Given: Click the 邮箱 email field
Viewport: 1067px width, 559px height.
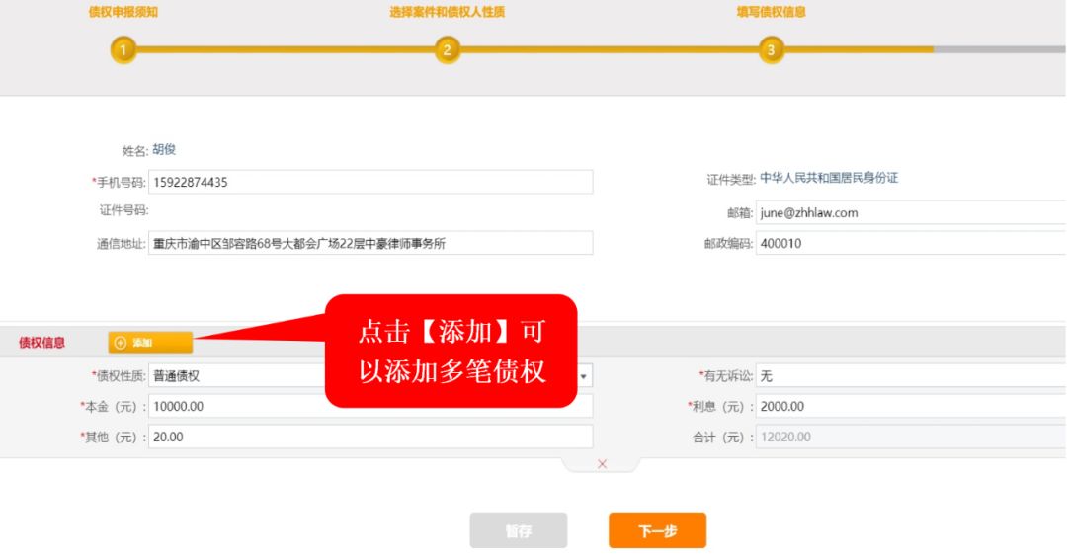Looking at the screenshot, I should coord(911,213).
